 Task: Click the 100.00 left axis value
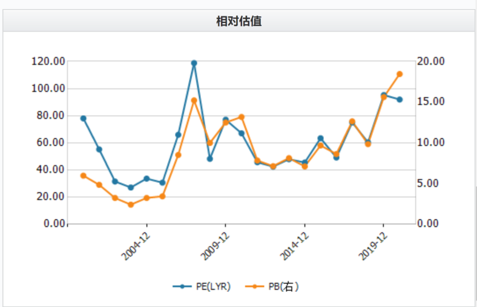(48, 88)
